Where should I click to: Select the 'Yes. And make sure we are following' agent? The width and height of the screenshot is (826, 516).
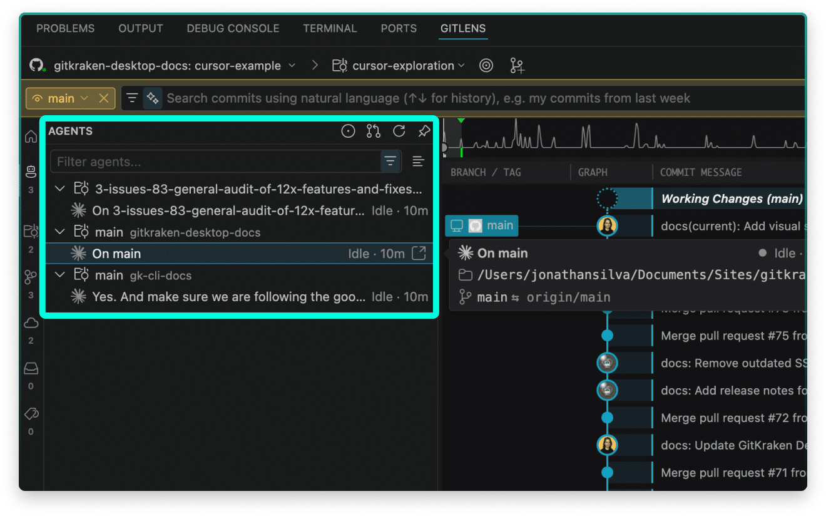(x=240, y=297)
